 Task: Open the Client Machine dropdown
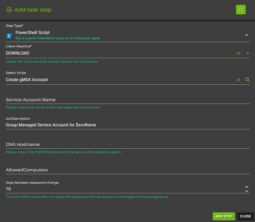[x=247, y=53]
